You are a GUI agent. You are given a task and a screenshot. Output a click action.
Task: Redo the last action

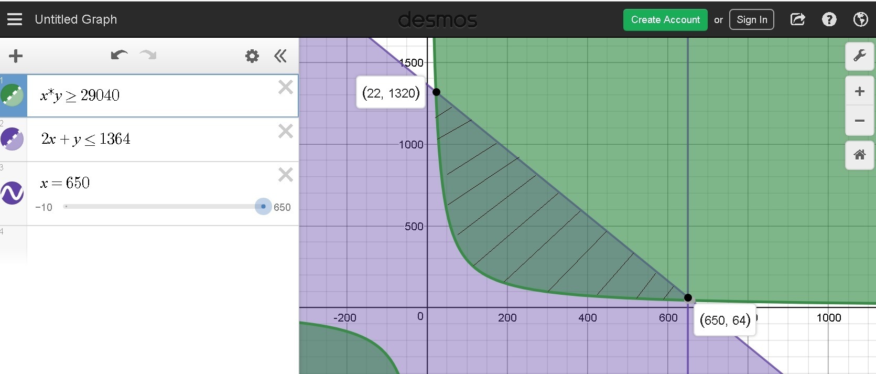(148, 55)
